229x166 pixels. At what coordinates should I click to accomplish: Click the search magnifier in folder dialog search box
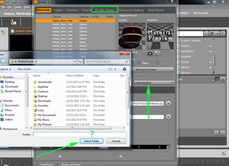[126, 62]
